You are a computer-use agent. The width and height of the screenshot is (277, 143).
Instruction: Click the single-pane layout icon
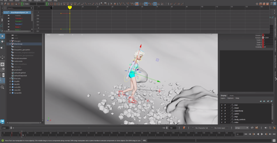coord(2,64)
